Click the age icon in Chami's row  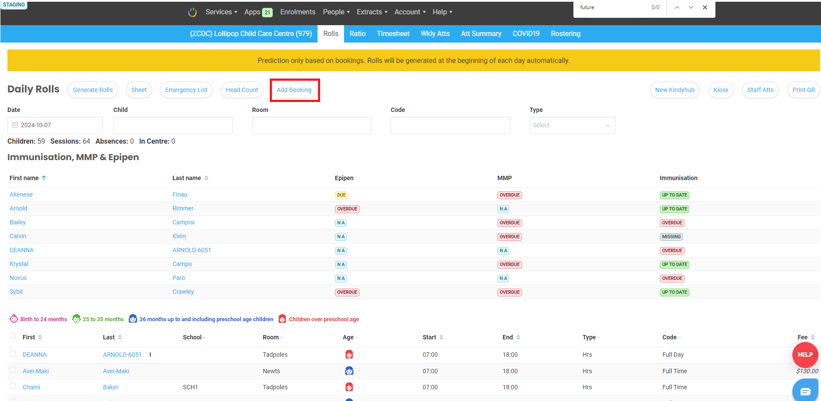[349, 387]
